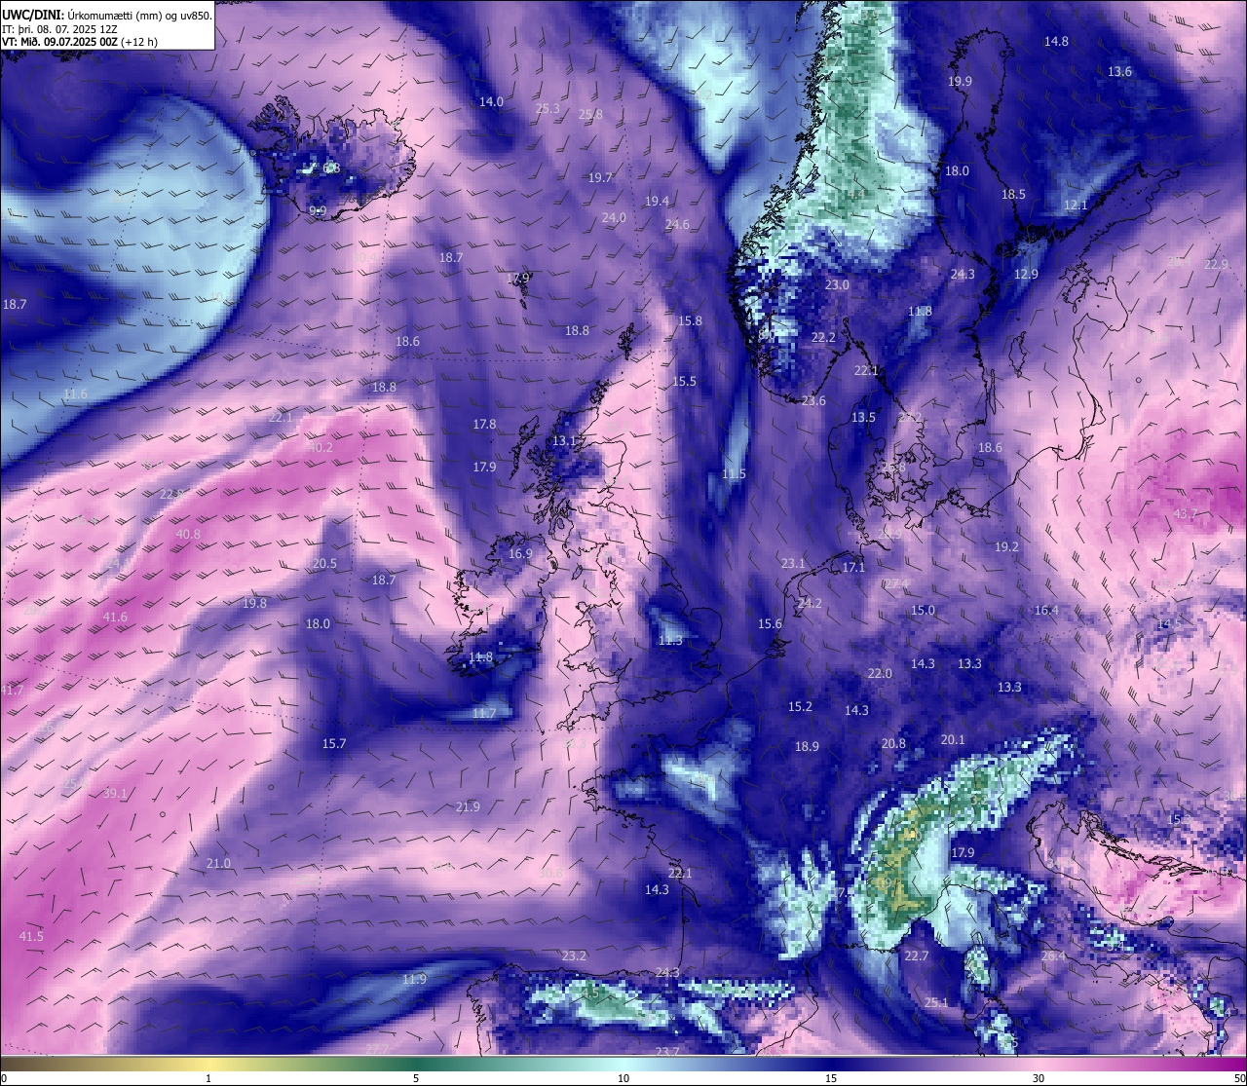Viewport: 1247px width, 1086px height.
Task: Click the 13.1 value over Scotland
Action: 564,441
